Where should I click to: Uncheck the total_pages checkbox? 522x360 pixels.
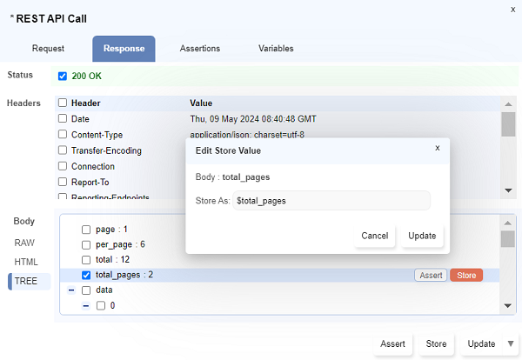coord(86,275)
